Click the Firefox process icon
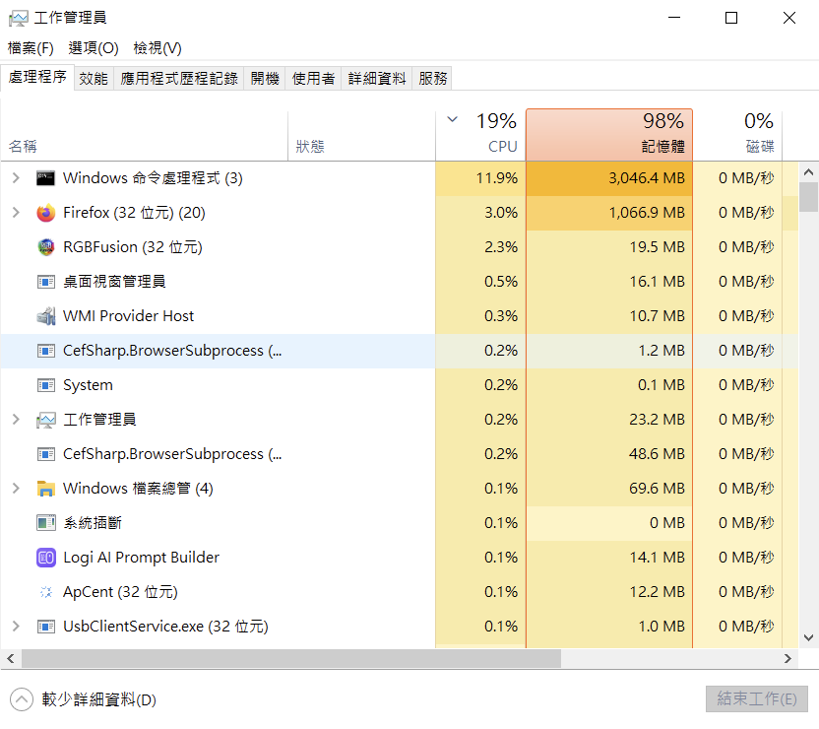 [45, 213]
